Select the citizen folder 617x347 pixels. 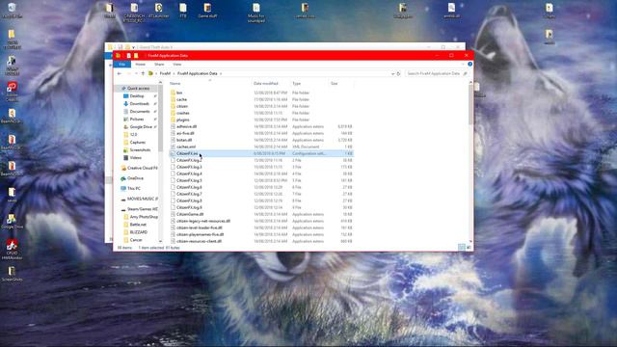[182, 106]
